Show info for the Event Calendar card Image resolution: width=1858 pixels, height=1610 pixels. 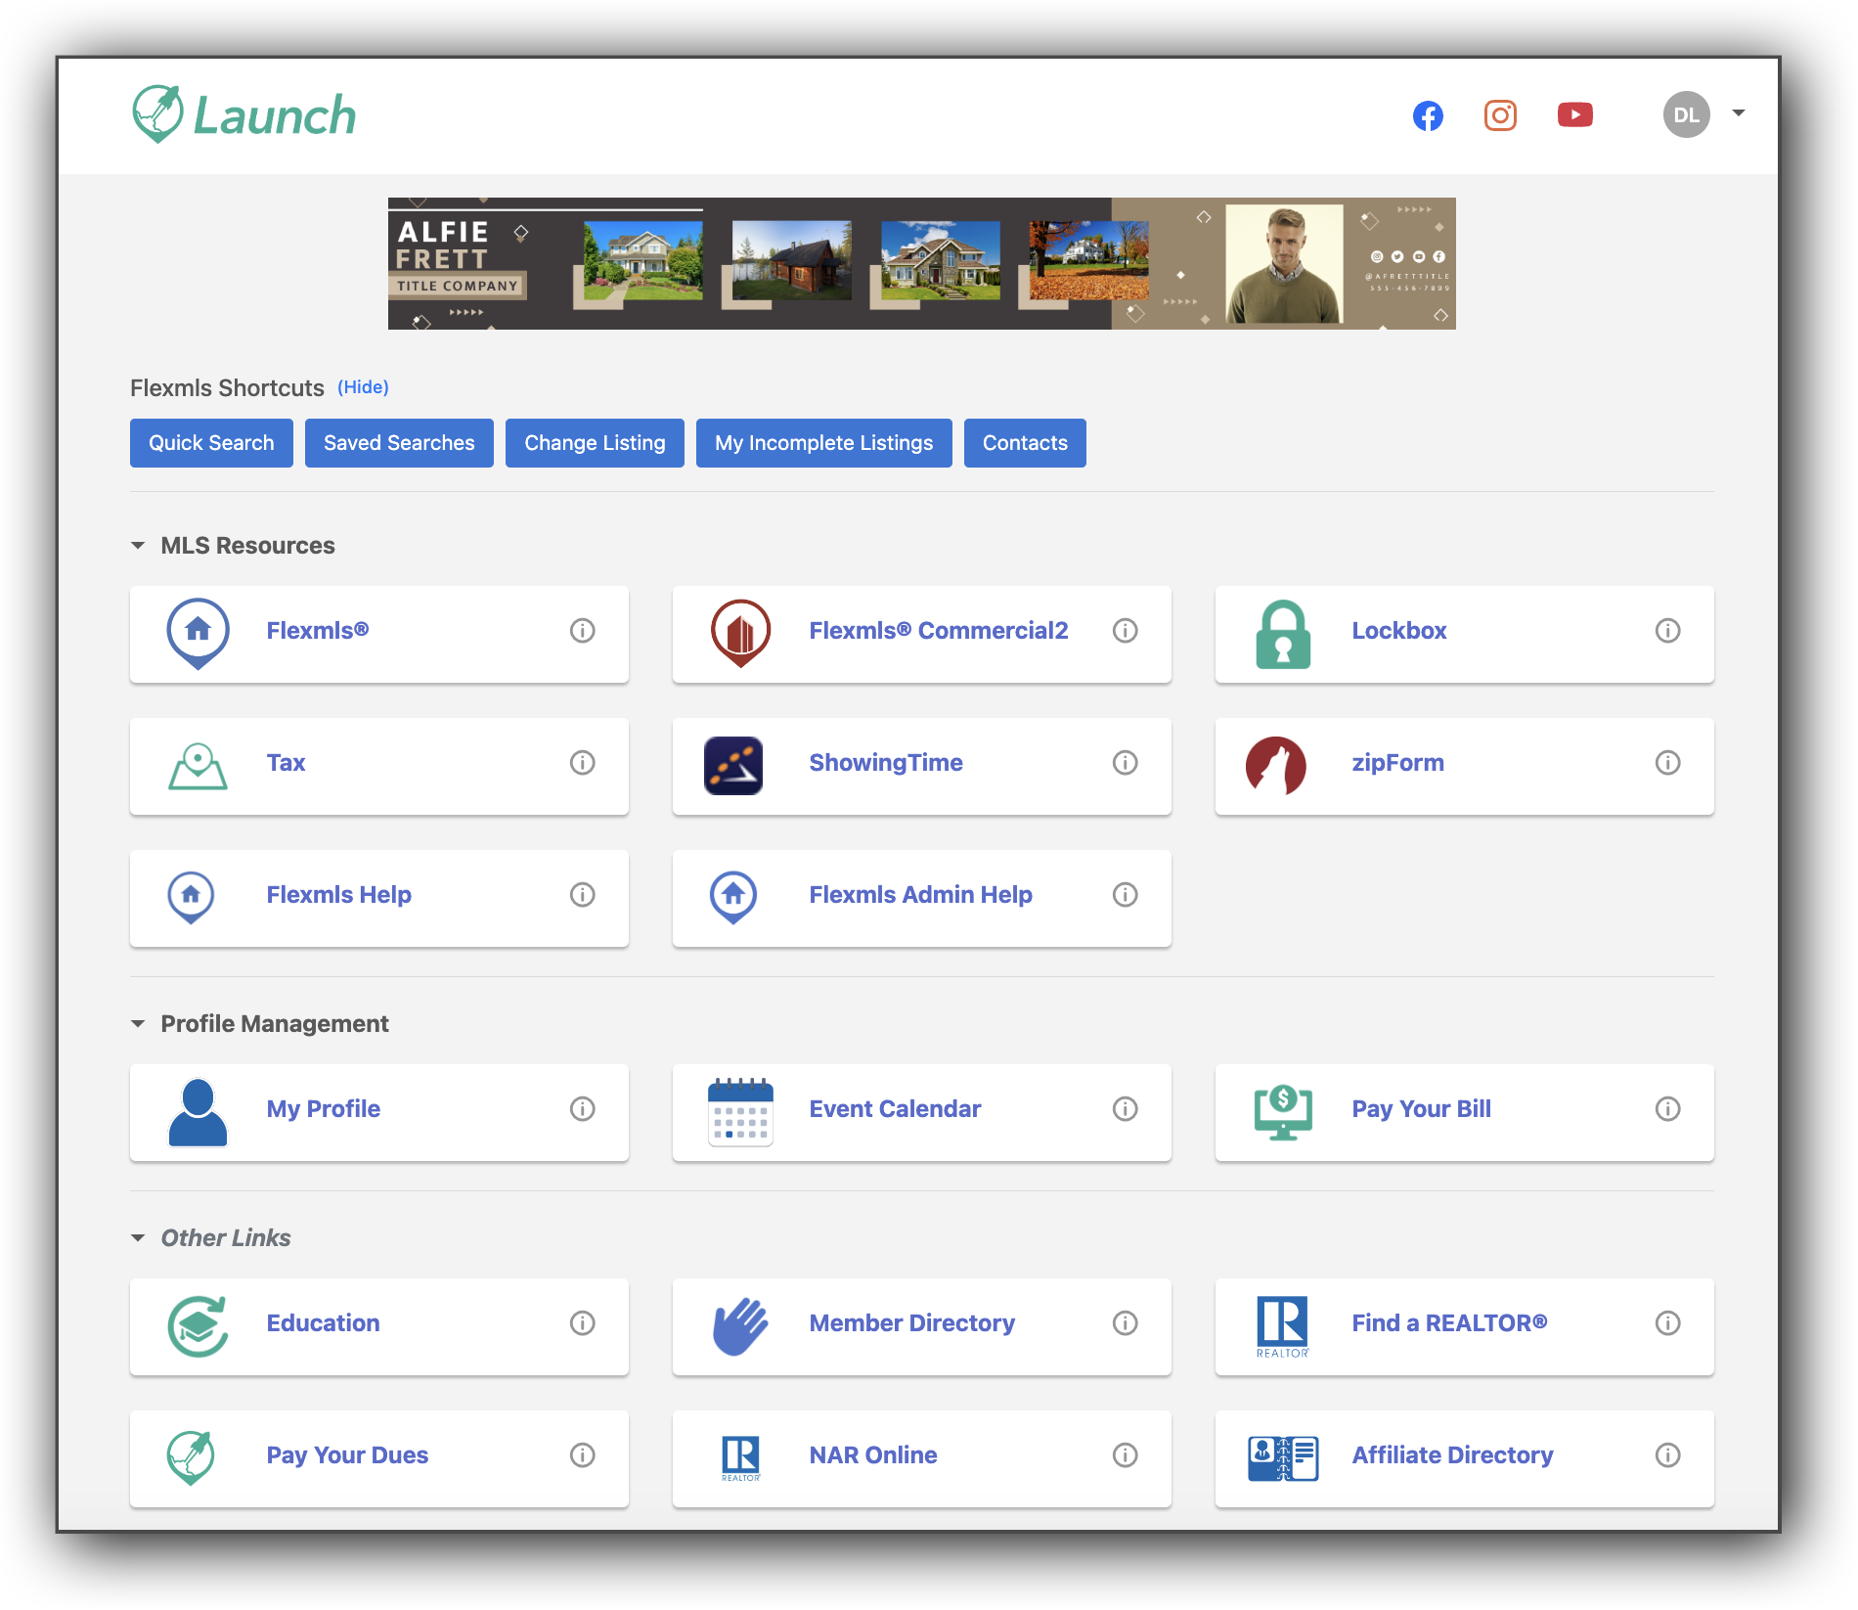point(1126,1109)
